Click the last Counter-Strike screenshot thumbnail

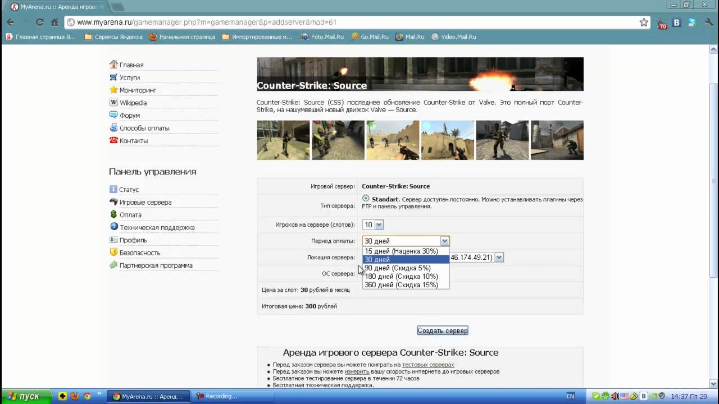point(557,140)
